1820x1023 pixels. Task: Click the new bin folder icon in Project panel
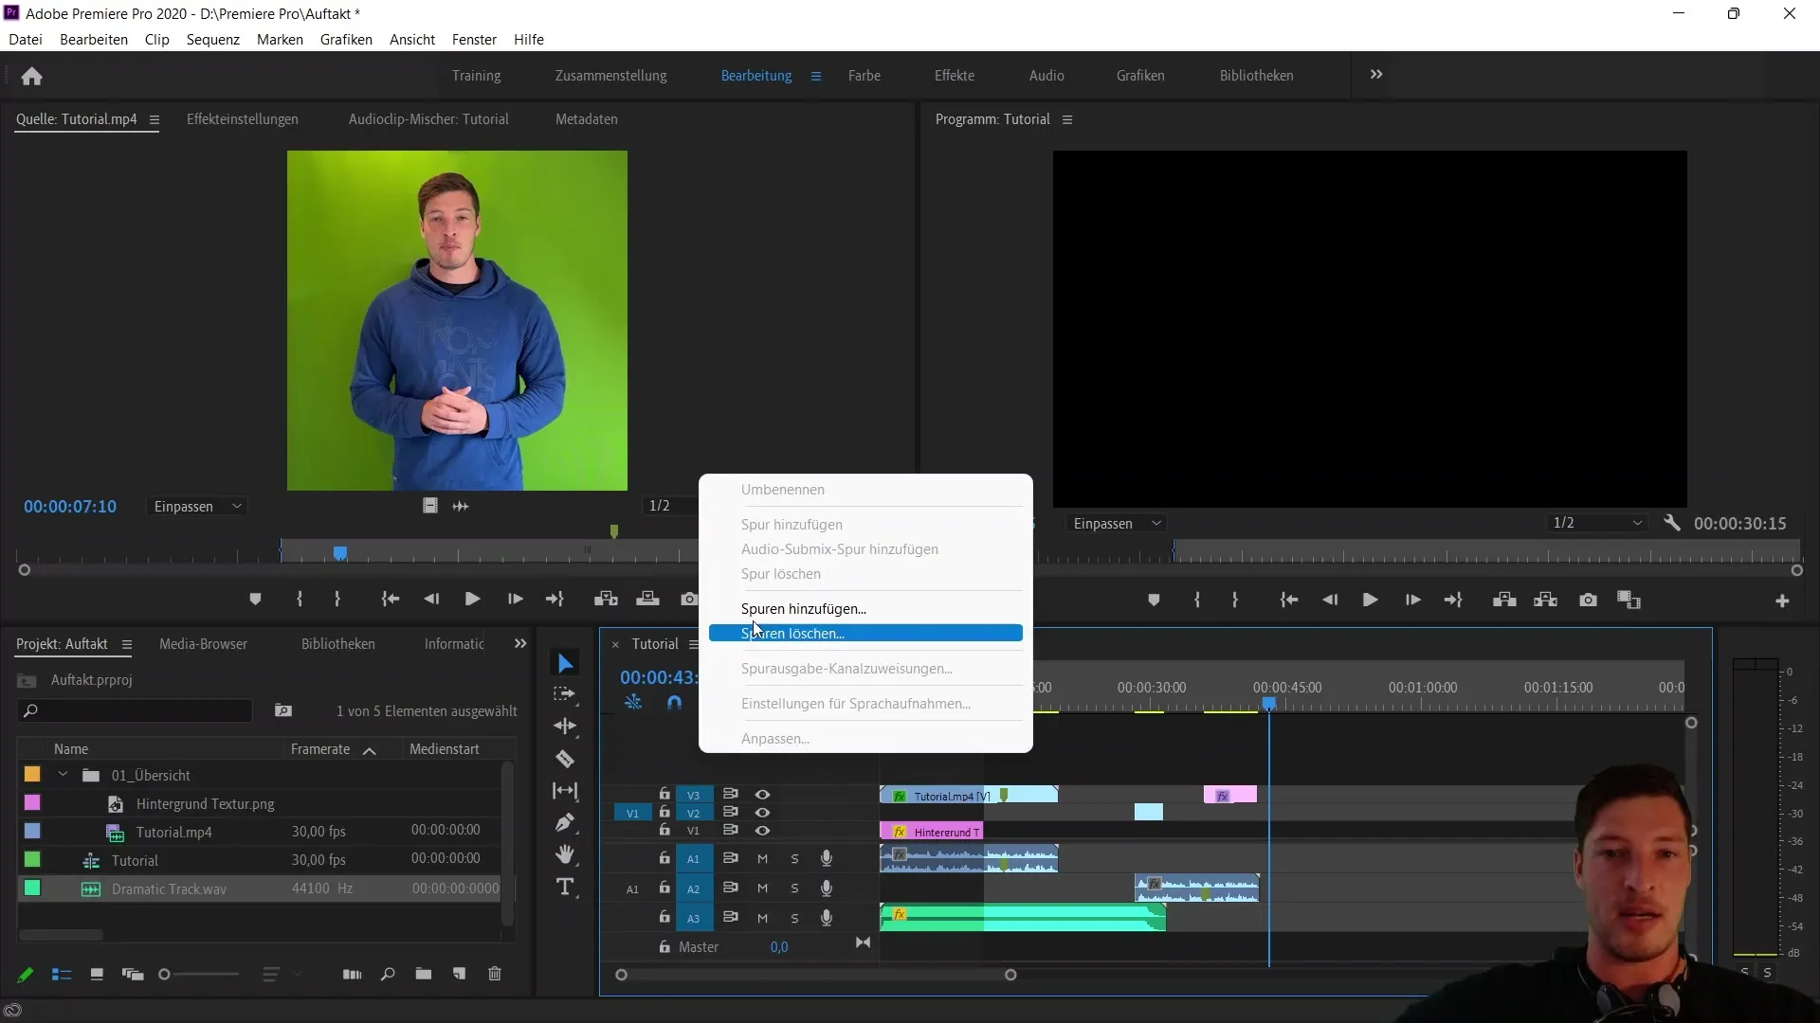[424, 974]
